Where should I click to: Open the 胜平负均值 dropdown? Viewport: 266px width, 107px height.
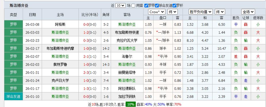(200, 12)
